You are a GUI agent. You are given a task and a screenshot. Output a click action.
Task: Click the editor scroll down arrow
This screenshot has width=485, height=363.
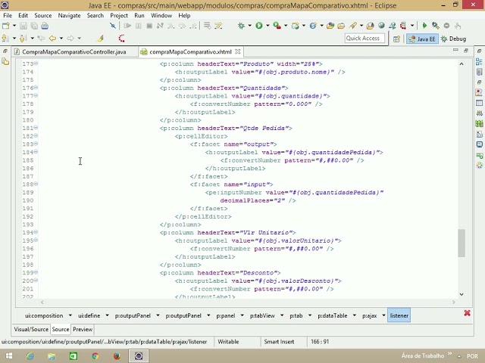point(462,294)
